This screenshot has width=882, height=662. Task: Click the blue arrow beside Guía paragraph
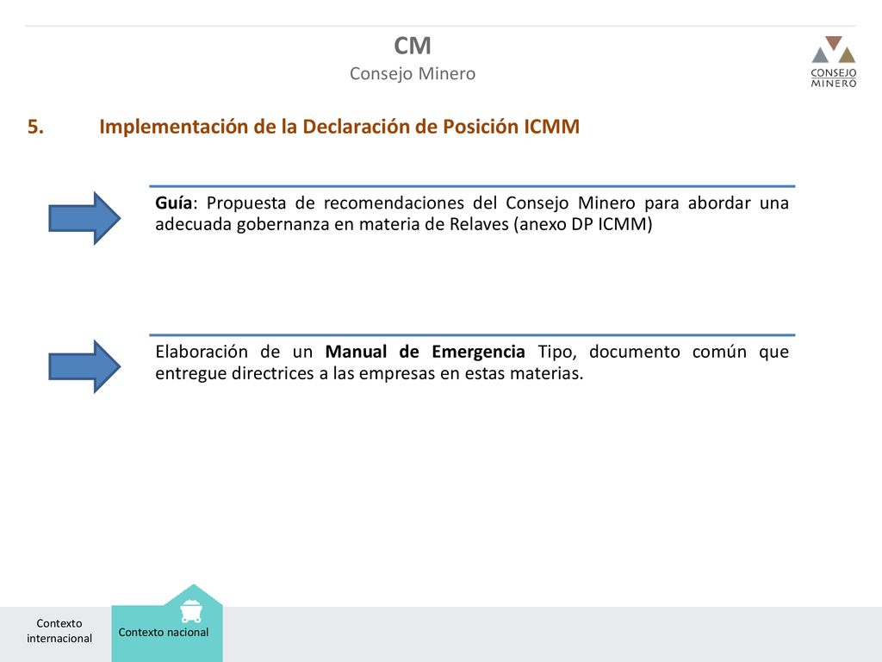tap(84, 218)
